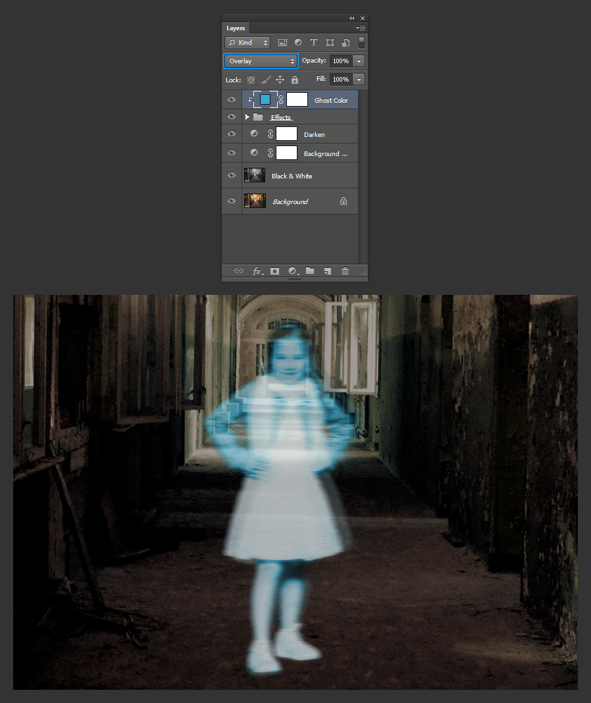Screen dimensions: 591x703
Task: Hide the Darken adjustment layer
Action: 232,134
